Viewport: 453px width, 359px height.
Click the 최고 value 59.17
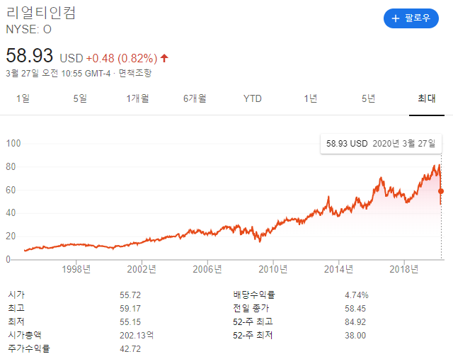click(130, 309)
